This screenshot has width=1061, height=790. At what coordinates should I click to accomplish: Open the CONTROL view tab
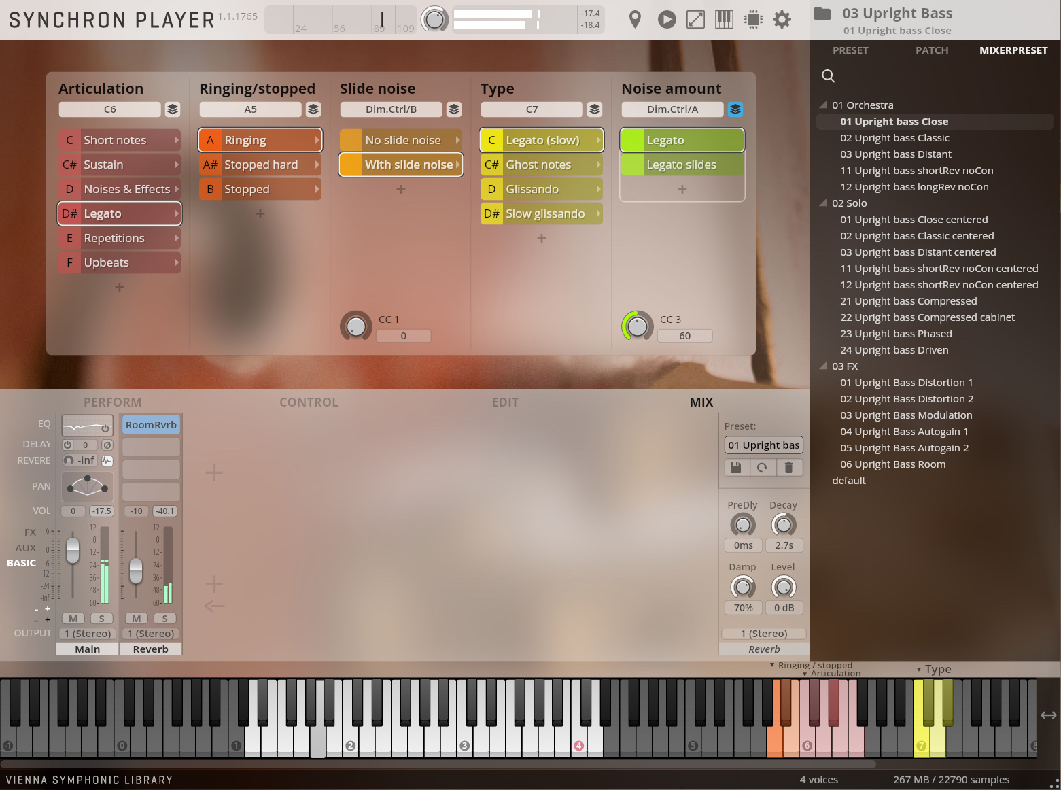pos(309,402)
